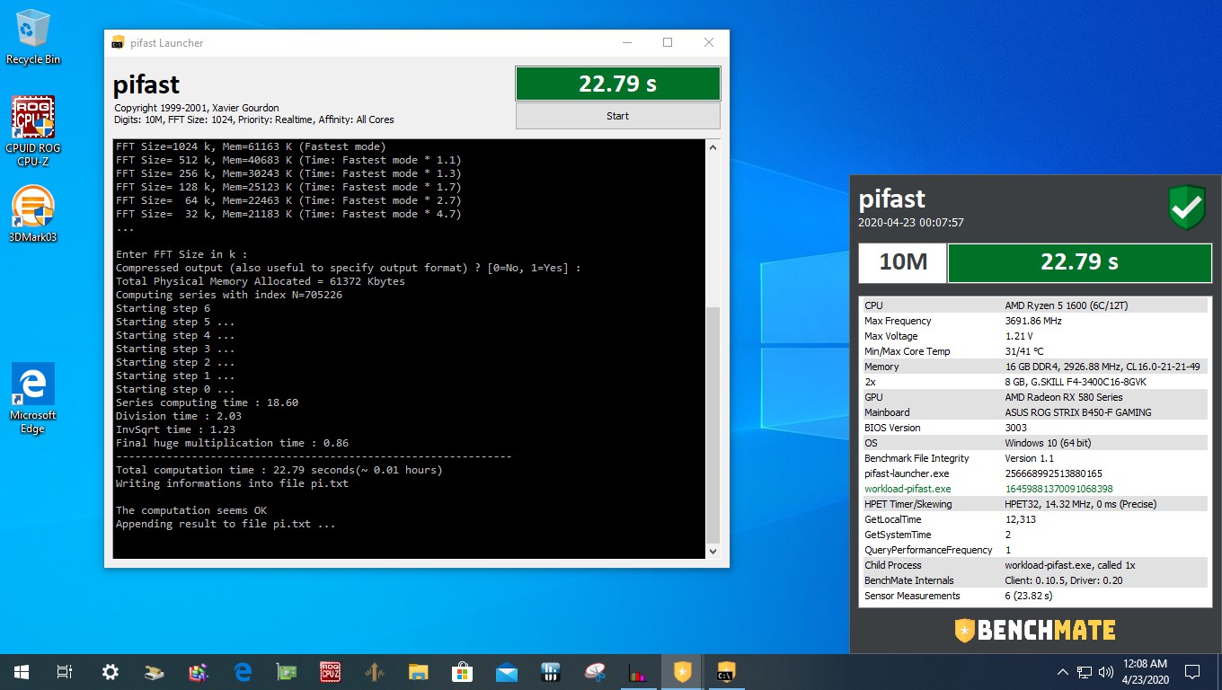The image size is (1222, 690).
Task: Select Child Process workload-pifast.exe row
Action: [x=1034, y=565]
